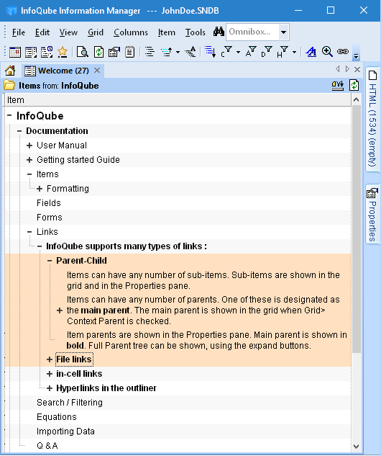Click the next tab right arrow
This screenshot has width=381, height=456.
coord(347,69)
